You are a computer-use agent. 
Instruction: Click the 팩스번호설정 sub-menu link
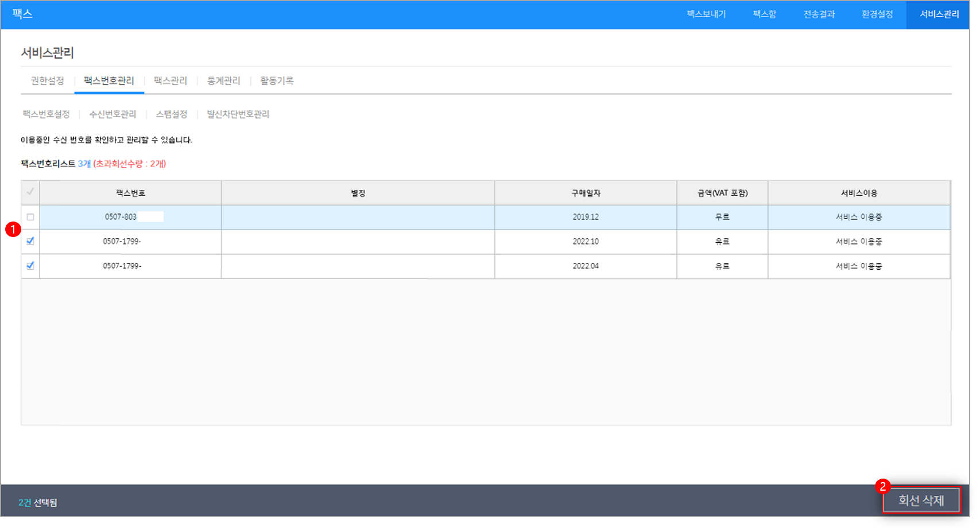(x=46, y=114)
